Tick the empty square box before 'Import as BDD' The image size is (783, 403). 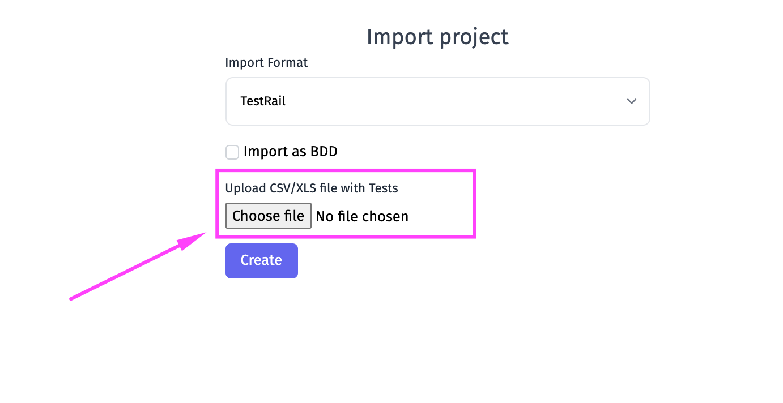[x=232, y=152]
